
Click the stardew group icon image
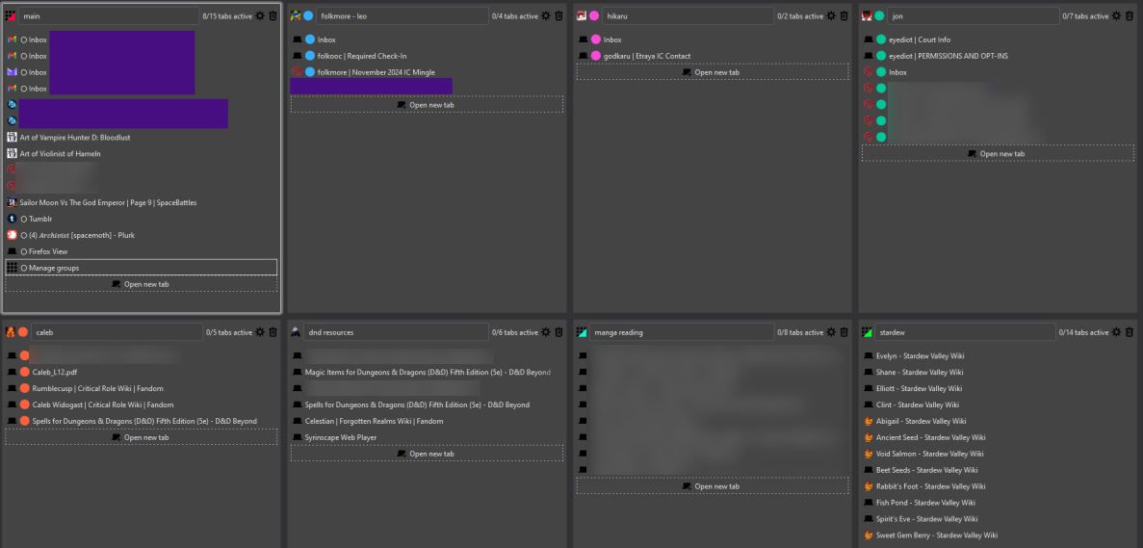tap(868, 332)
